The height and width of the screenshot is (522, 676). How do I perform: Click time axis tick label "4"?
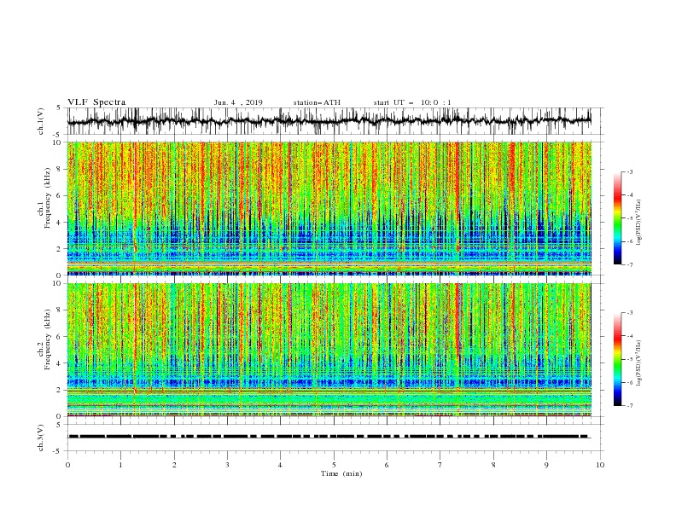click(x=280, y=465)
